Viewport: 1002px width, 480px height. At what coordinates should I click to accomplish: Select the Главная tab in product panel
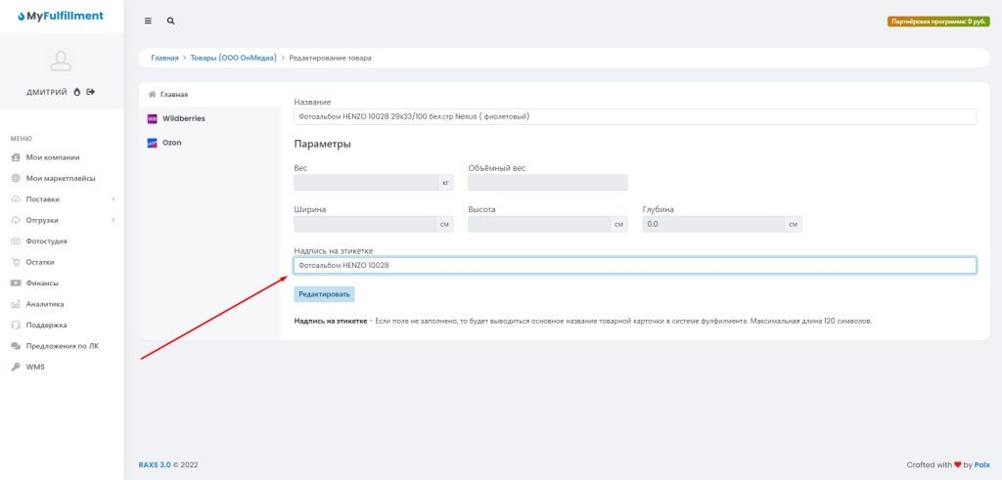[173, 94]
